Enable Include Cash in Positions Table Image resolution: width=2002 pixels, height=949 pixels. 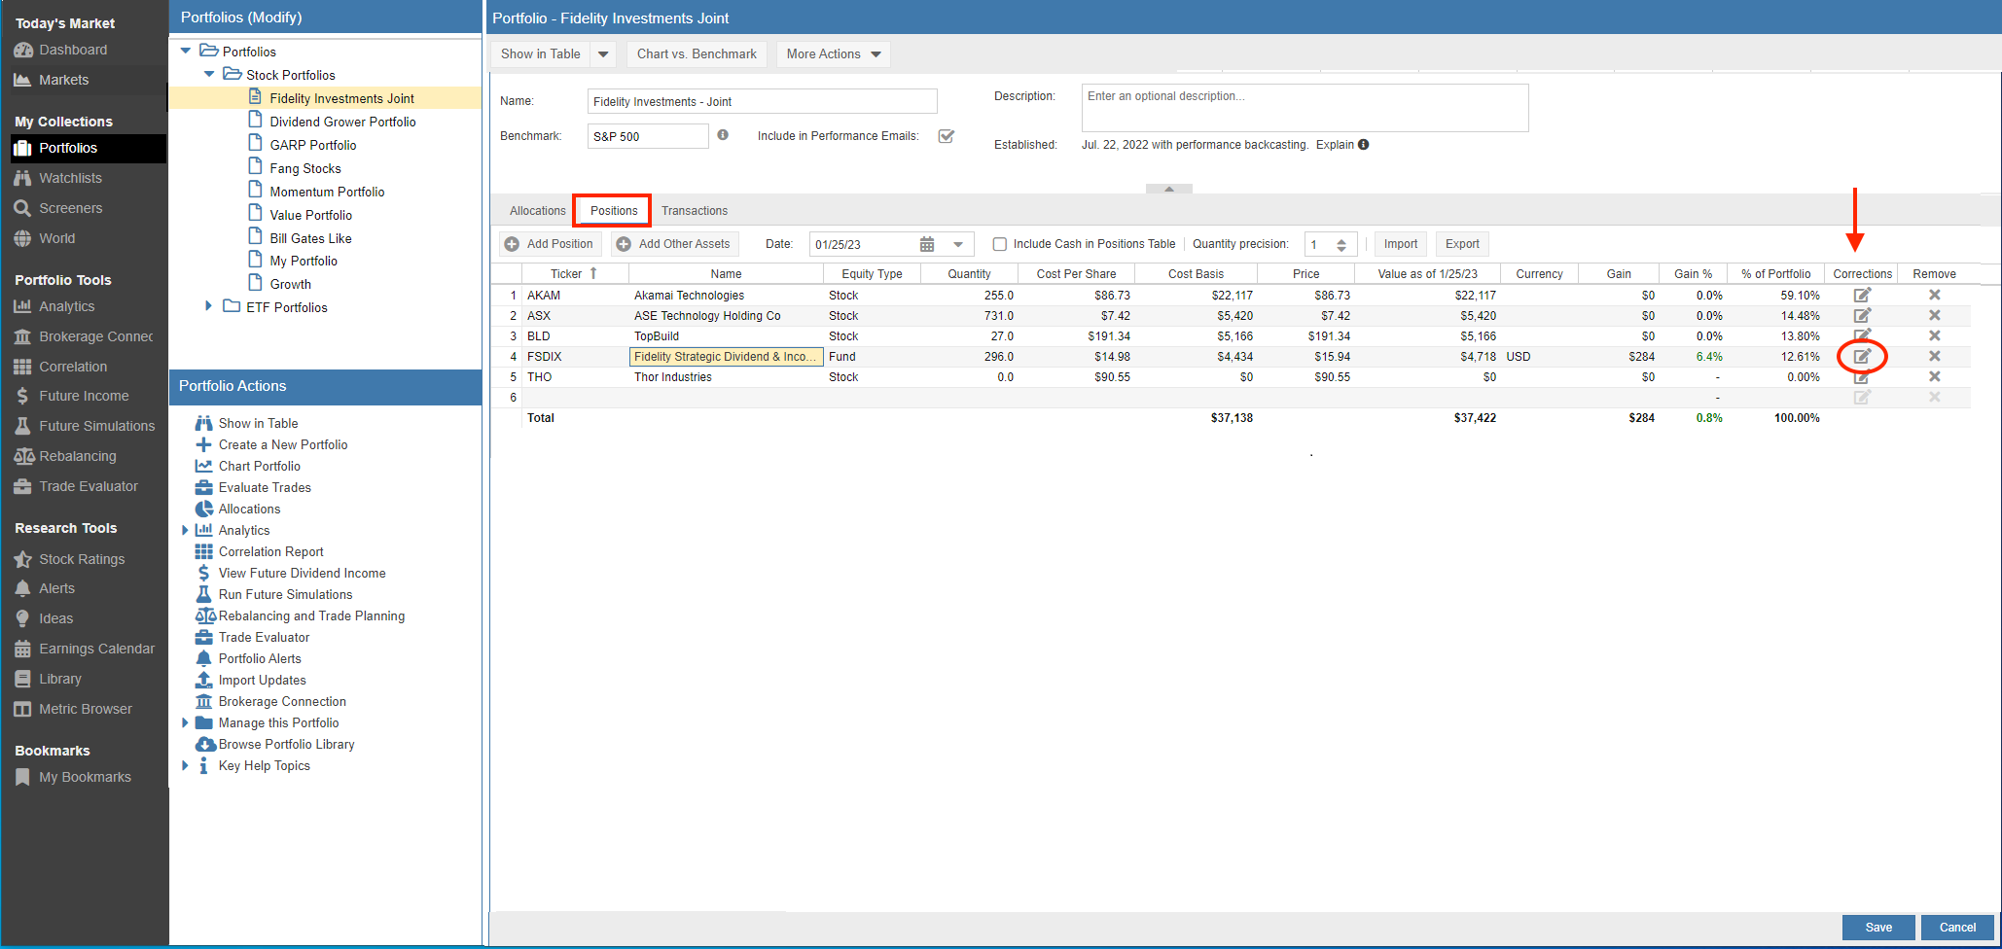(x=999, y=244)
